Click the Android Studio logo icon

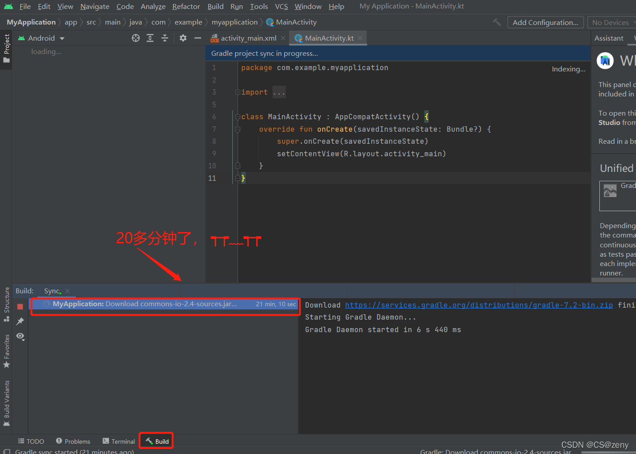click(x=8, y=6)
